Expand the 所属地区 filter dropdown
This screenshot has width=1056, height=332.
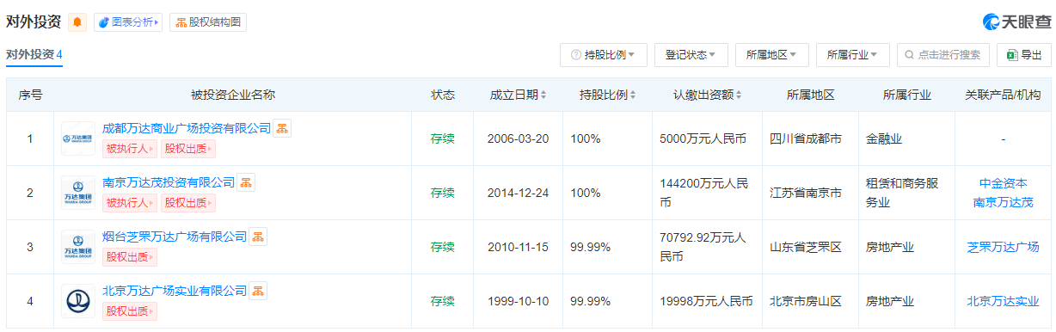(772, 54)
